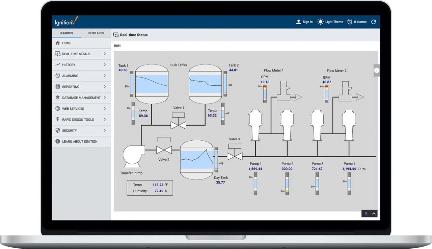Click Sign In at top right
Screen dimensions: 432x249
pos(304,22)
